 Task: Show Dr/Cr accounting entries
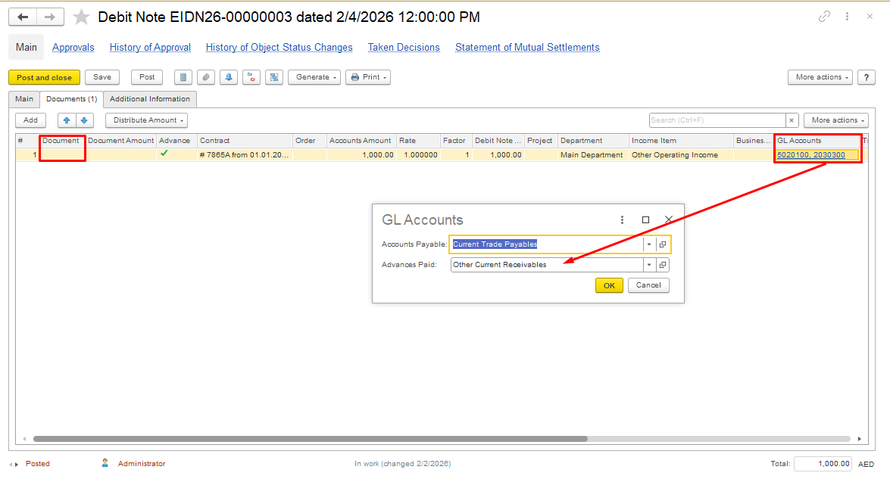tap(251, 77)
